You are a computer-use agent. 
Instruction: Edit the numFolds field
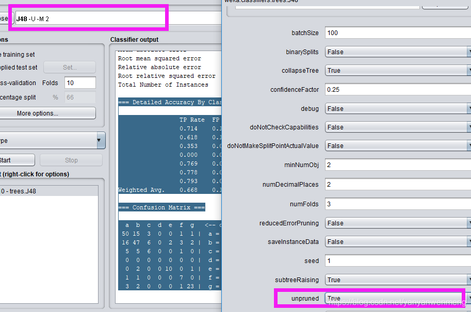[x=398, y=204]
